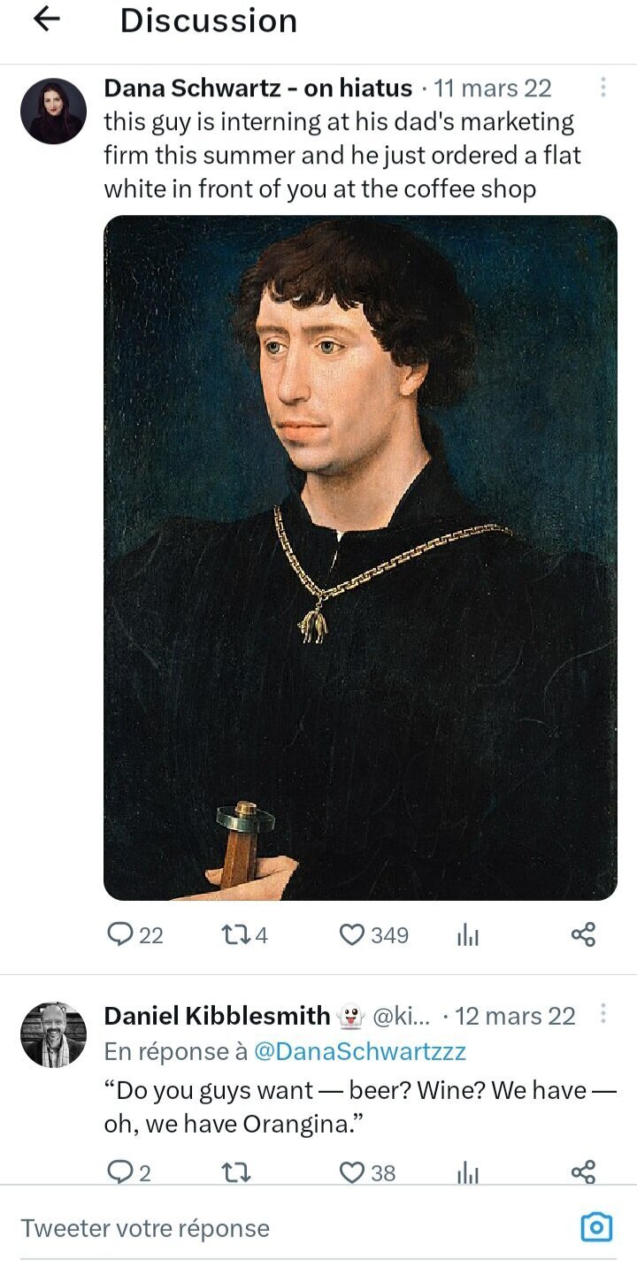Like Dana Schwartz's tweet with 349 likes
The width and height of the screenshot is (637, 1268).
pyautogui.click(x=352, y=934)
